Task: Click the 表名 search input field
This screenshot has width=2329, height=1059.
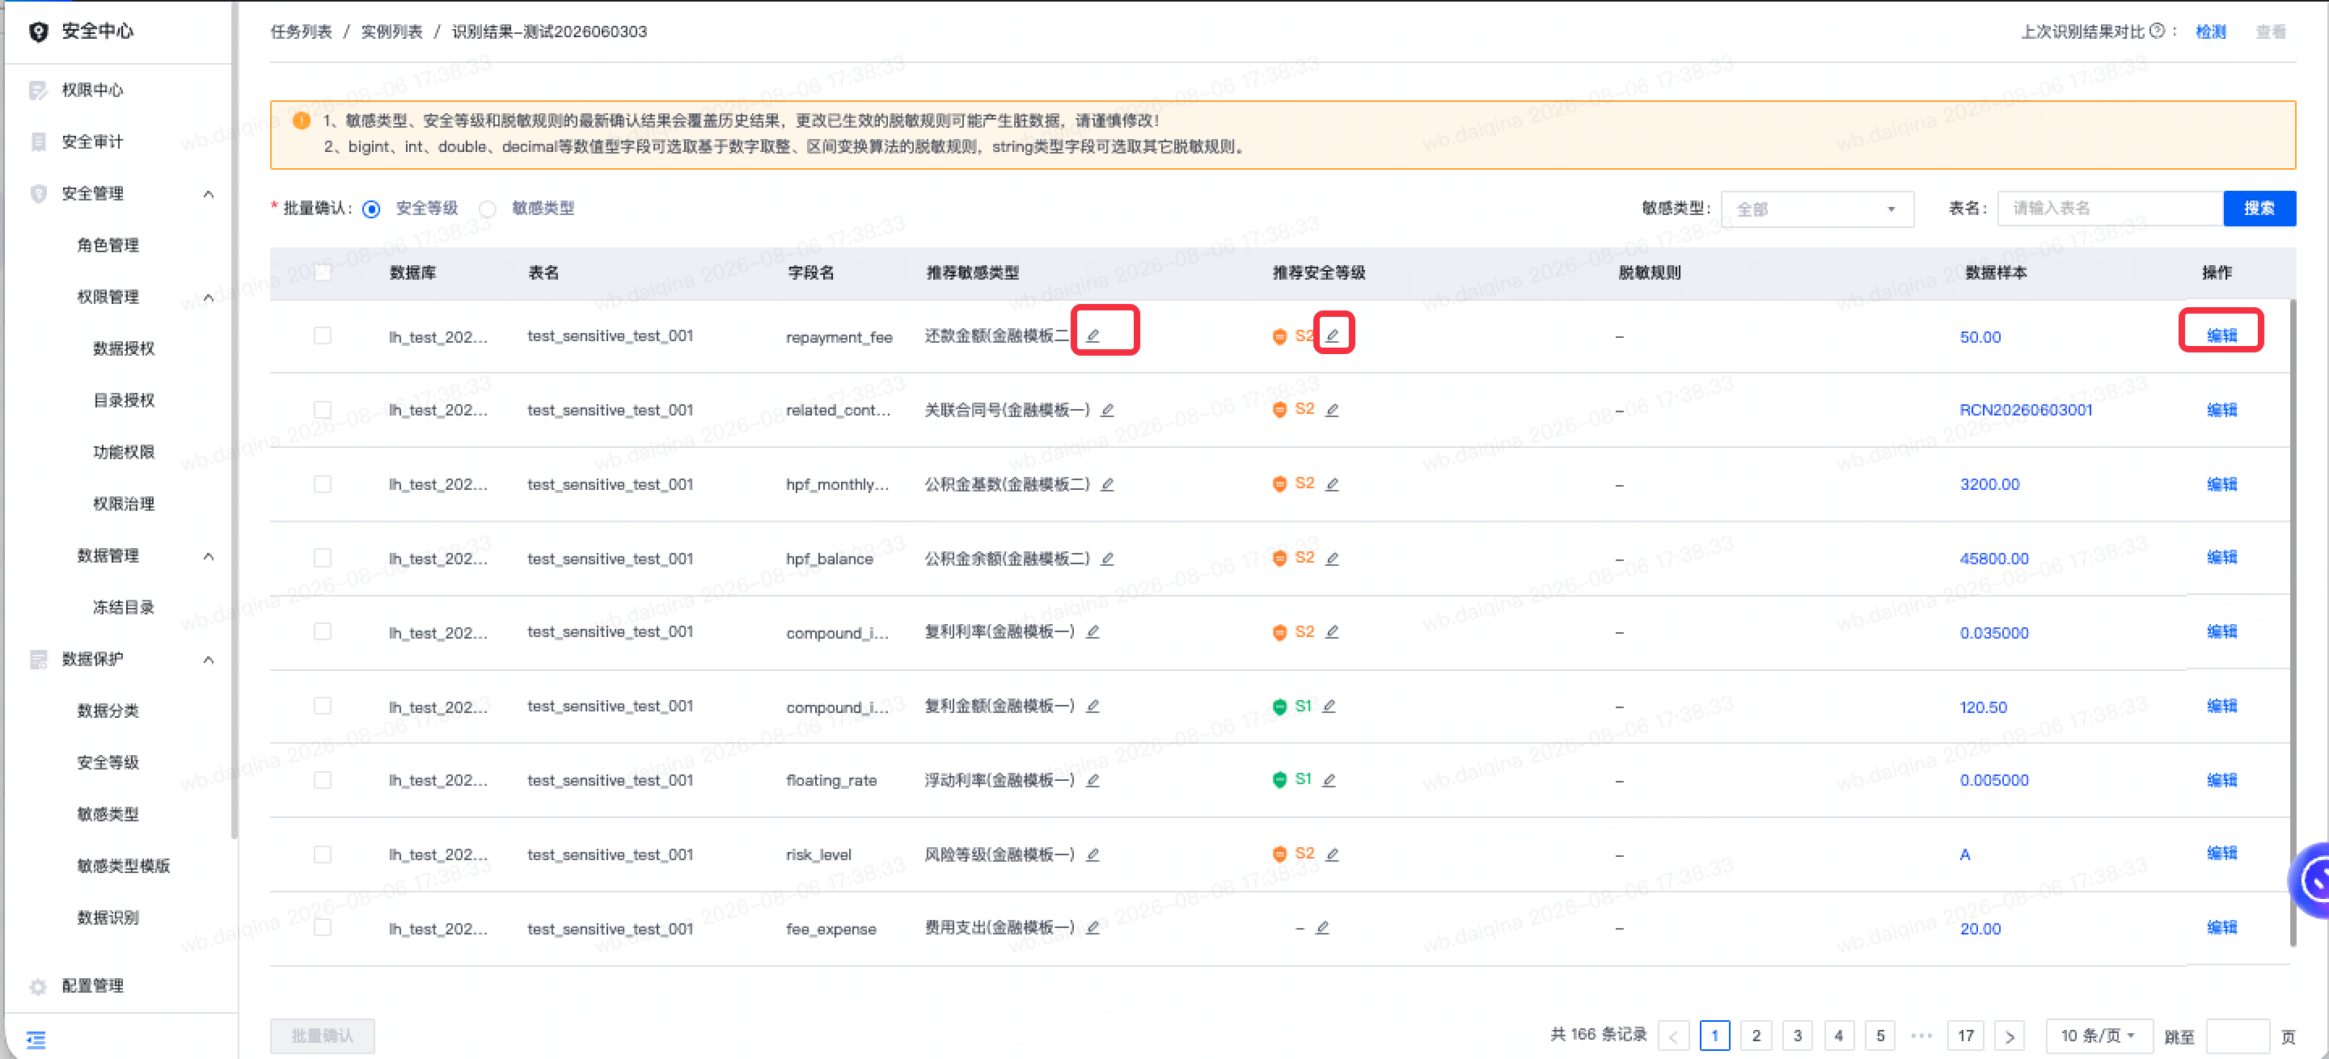Action: pos(2109,208)
